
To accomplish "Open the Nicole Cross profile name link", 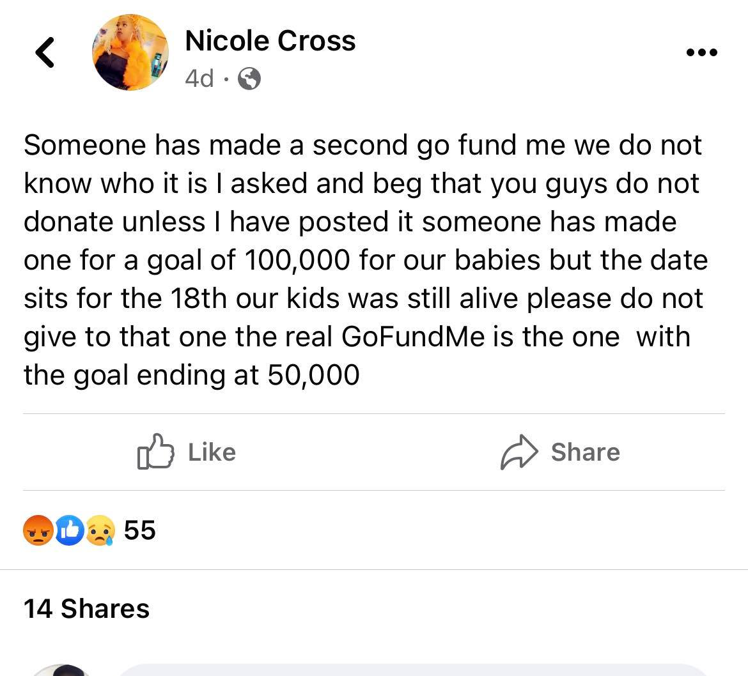I will click(270, 41).
